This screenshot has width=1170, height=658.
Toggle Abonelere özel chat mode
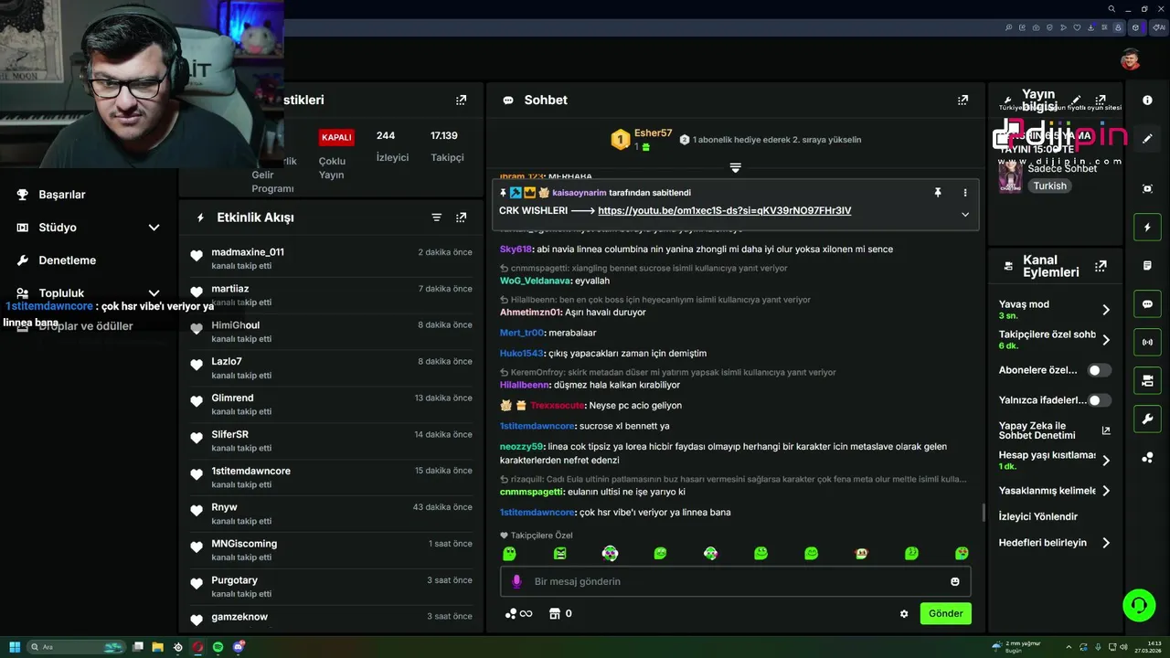pyautogui.click(x=1100, y=370)
